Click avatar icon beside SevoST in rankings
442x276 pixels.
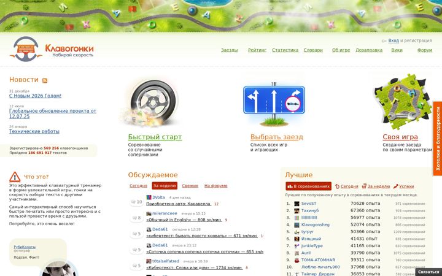click(x=297, y=204)
